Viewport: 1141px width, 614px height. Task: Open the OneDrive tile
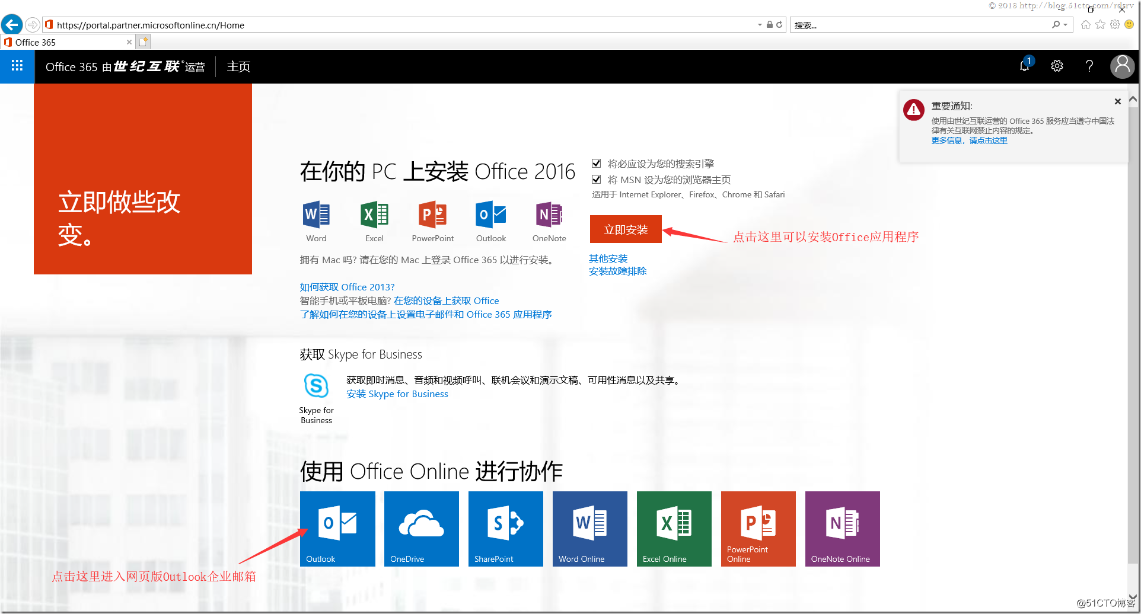[x=422, y=529]
